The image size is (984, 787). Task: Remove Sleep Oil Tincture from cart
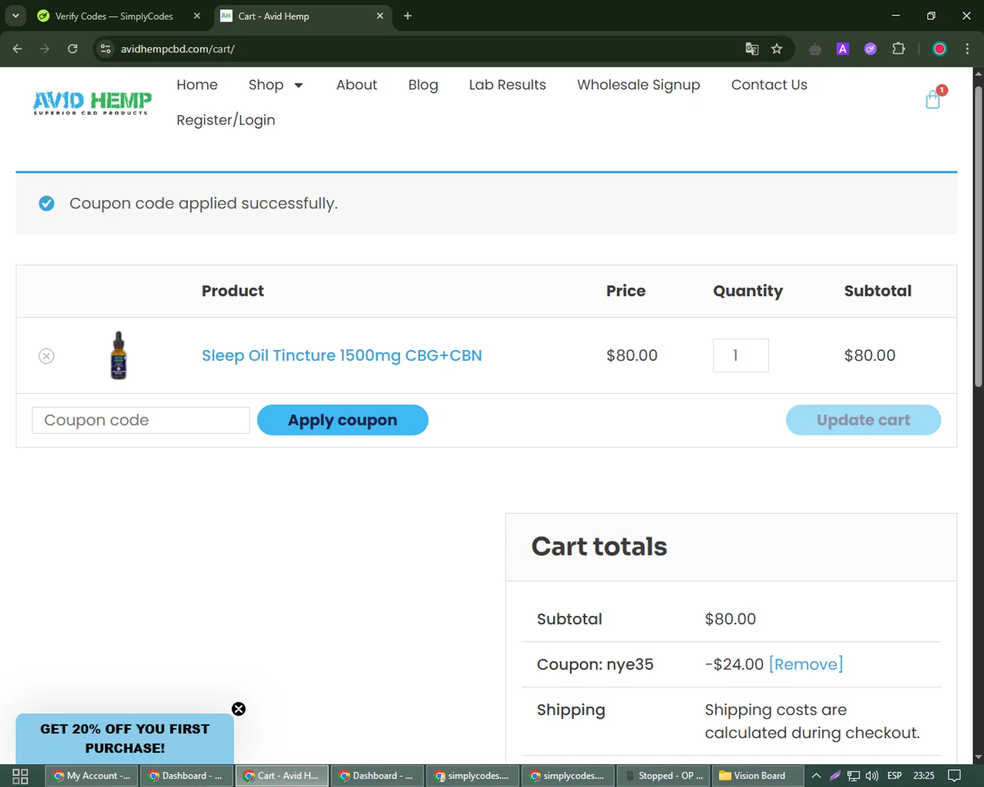tap(47, 356)
